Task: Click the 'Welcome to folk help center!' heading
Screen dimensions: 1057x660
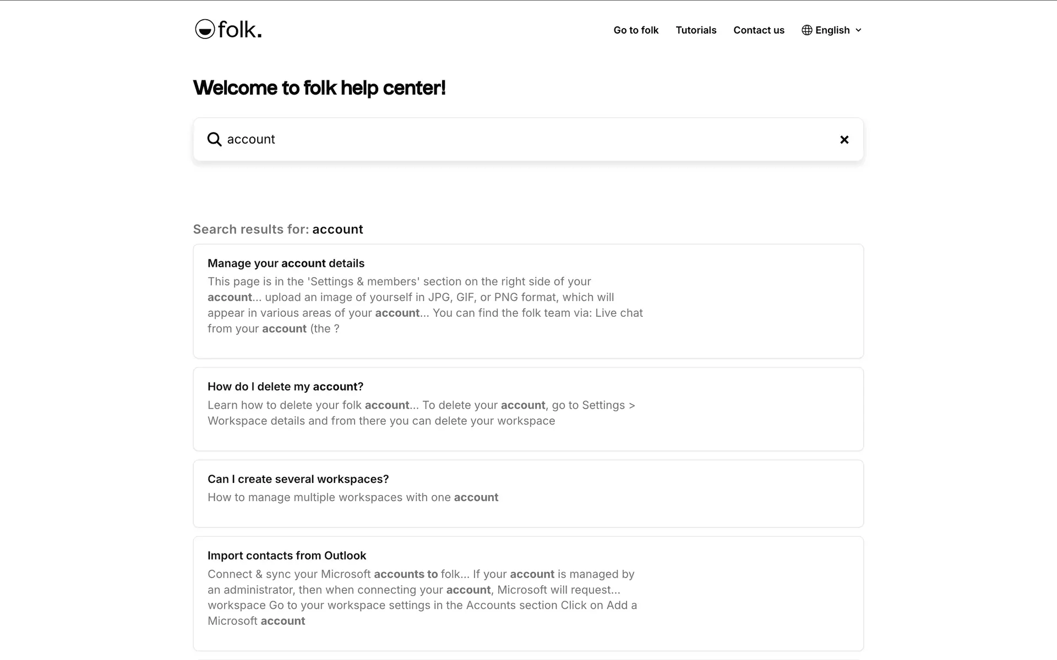Action: point(319,88)
